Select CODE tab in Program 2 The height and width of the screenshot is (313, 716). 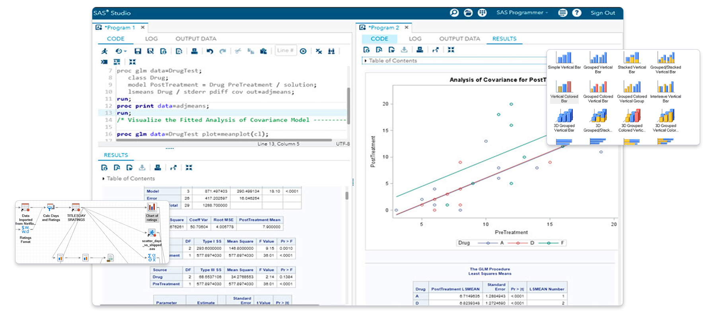click(x=379, y=38)
